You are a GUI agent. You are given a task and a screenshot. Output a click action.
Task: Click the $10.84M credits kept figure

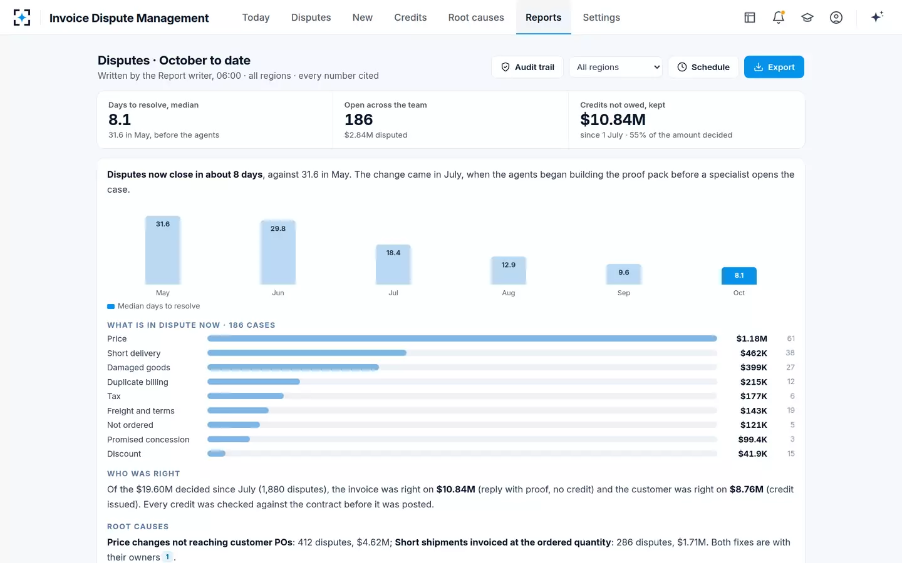point(613,119)
